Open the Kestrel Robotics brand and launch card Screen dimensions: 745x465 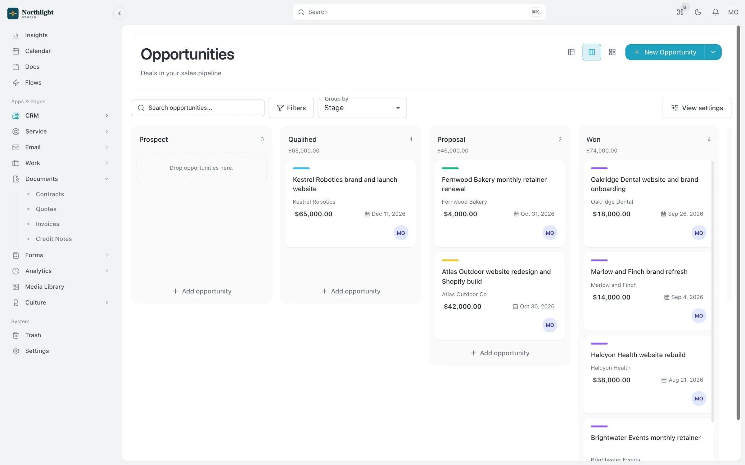[x=350, y=204]
